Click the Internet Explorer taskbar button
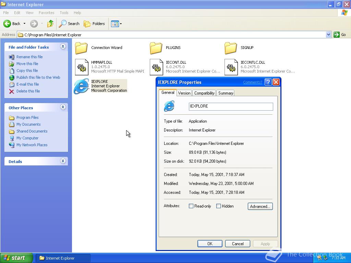 pyautogui.click(x=63, y=258)
